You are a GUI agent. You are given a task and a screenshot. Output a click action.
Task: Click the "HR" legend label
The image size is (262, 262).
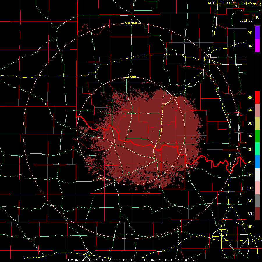pos(250,136)
